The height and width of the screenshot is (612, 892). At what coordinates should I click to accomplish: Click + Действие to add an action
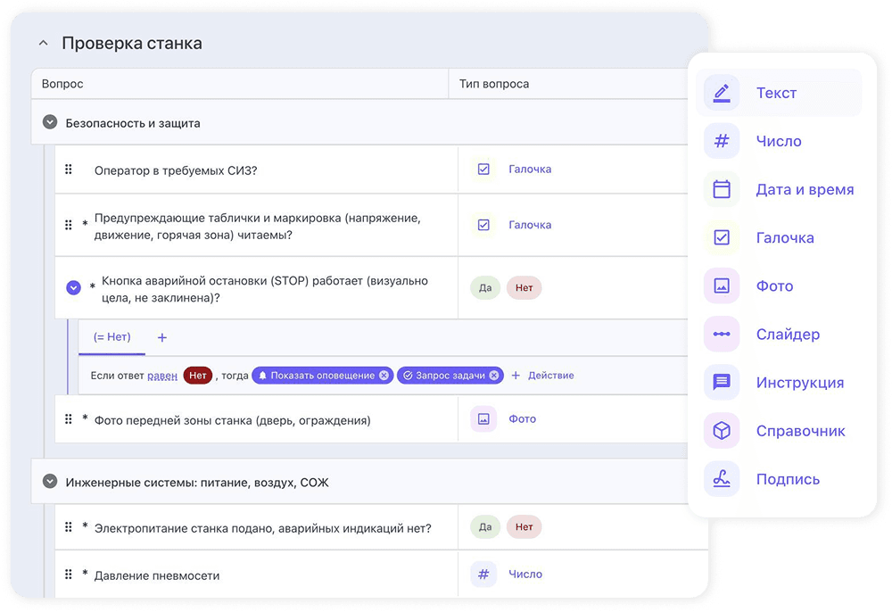click(545, 375)
